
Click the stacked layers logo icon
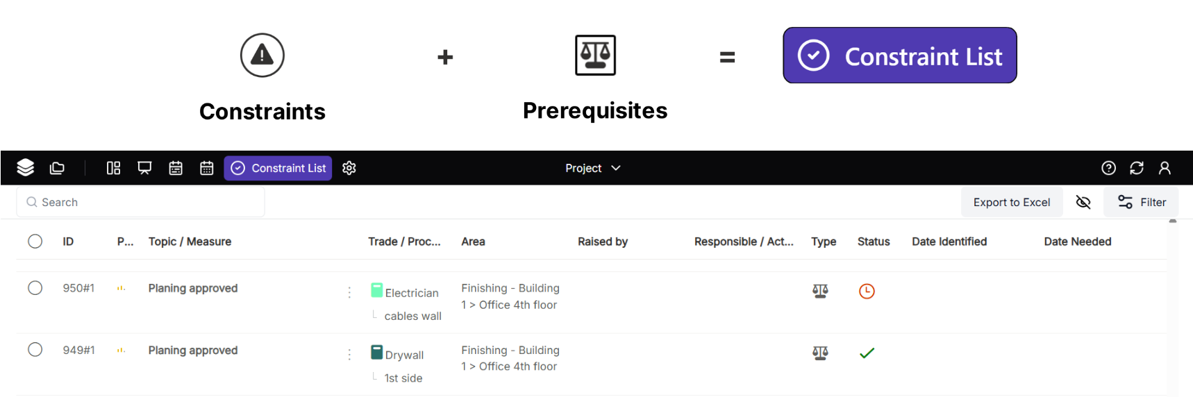[x=26, y=168]
